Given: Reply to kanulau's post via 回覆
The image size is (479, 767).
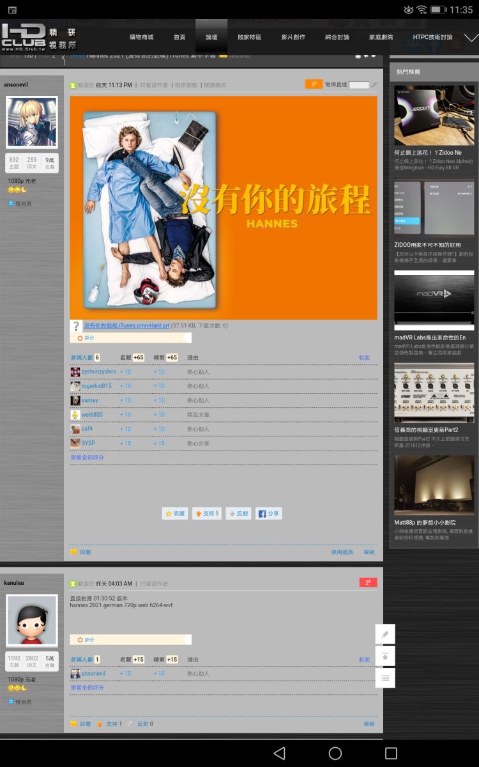Looking at the screenshot, I should click(81, 724).
